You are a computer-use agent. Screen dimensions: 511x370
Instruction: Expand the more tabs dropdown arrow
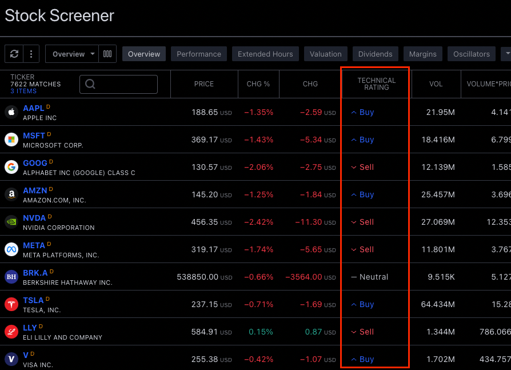coord(507,54)
